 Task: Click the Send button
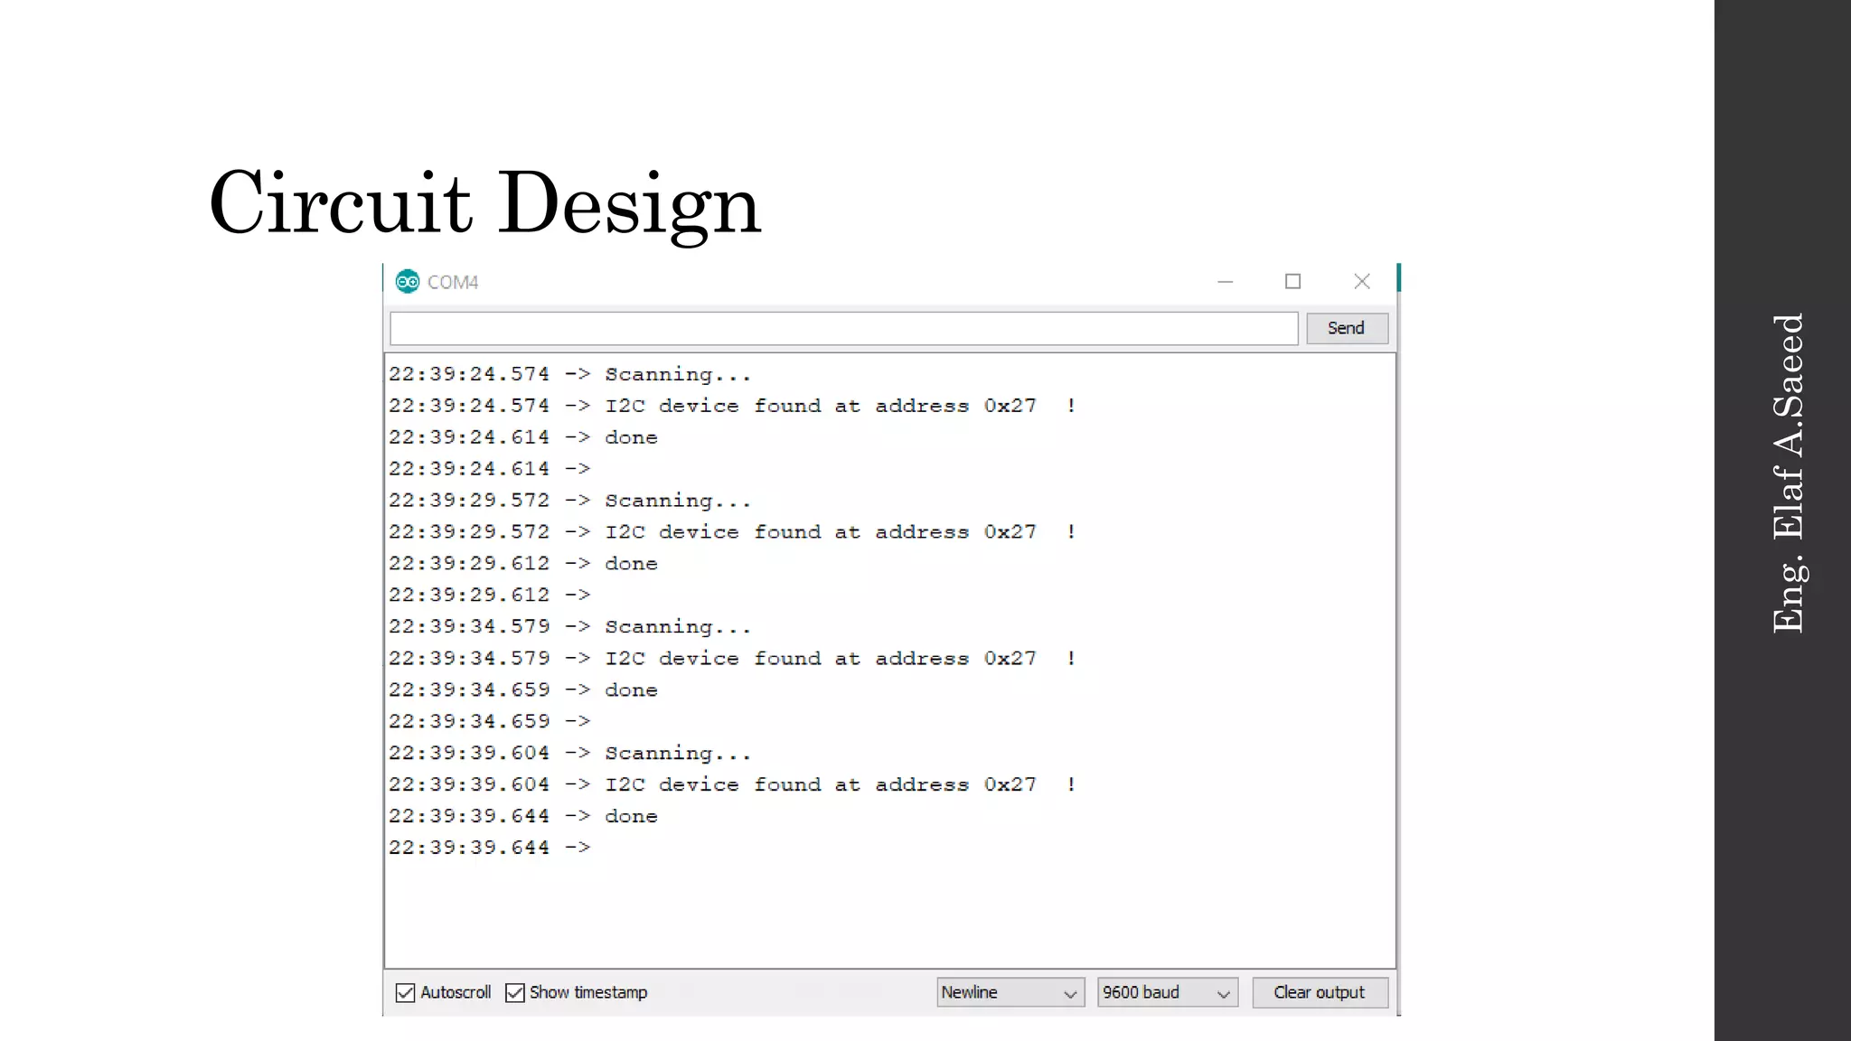coord(1347,328)
